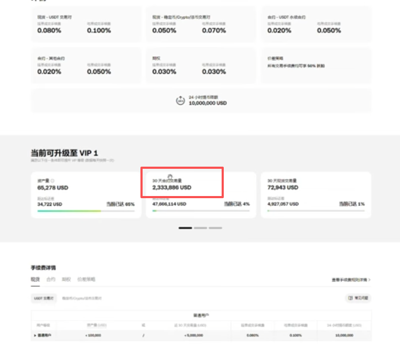Switch to the 现货 fee tab
400x344 pixels.
click(x=35, y=279)
